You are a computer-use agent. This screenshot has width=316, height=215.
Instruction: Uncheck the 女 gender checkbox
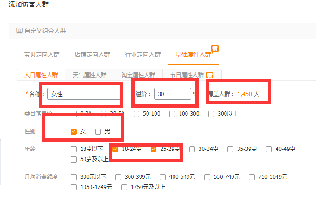[x=73, y=131]
